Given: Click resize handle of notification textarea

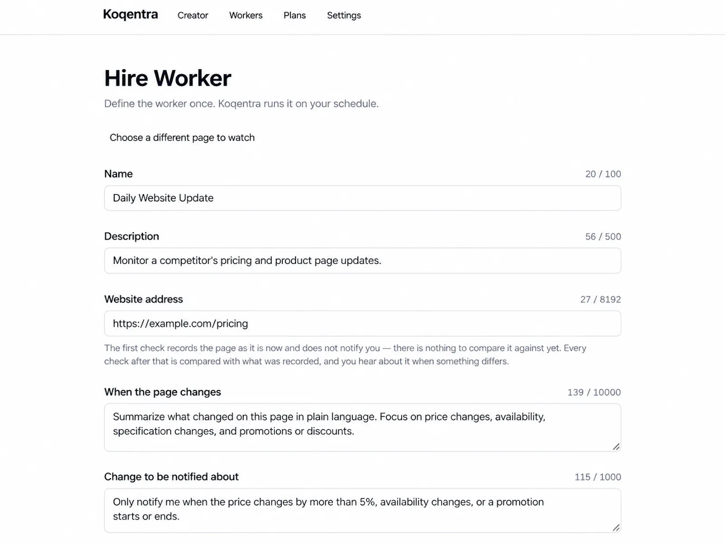Looking at the screenshot, I should point(616,528).
